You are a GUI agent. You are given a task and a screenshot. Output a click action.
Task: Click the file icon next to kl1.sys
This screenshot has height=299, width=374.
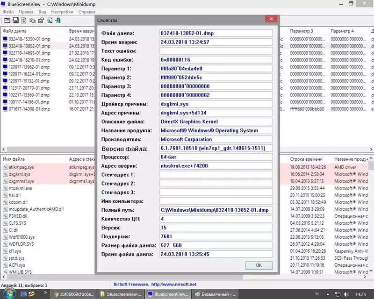point(5,251)
